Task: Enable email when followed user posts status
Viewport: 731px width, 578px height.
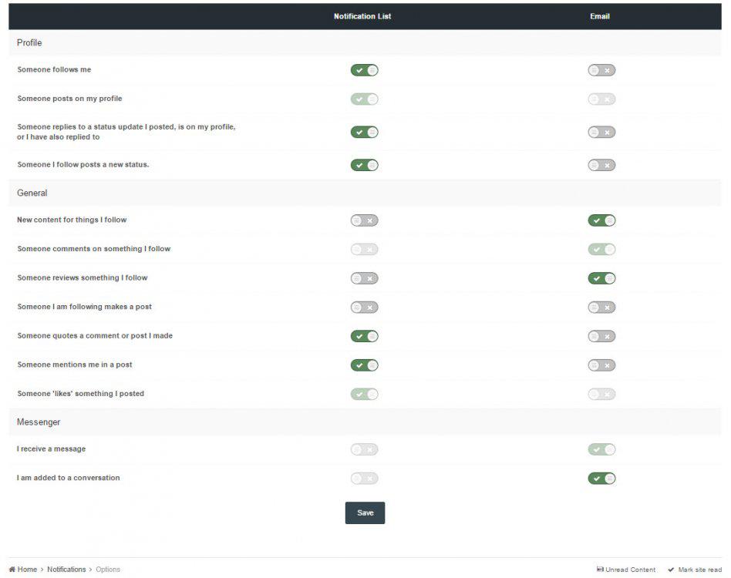Action: click(x=601, y=165)
